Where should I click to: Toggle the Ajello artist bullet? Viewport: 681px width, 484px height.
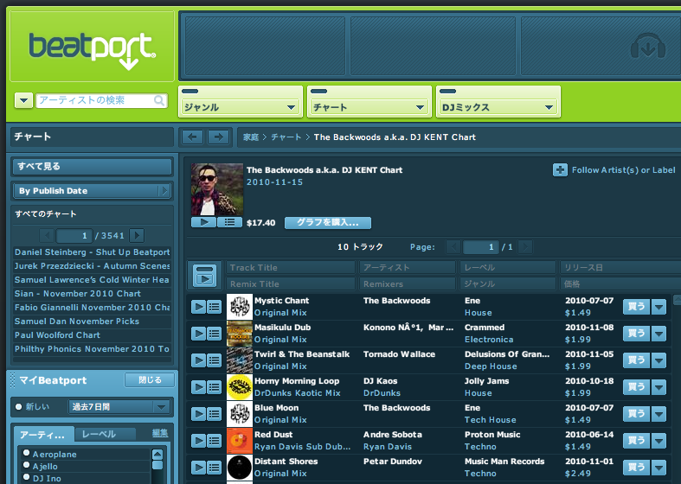27,465
